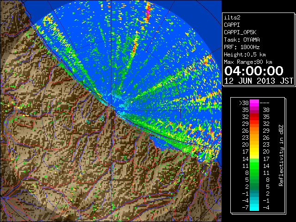Pick the cyan -7 to -4 legend swatch
This screenshot has height=222, width=296.
[254, 207]
